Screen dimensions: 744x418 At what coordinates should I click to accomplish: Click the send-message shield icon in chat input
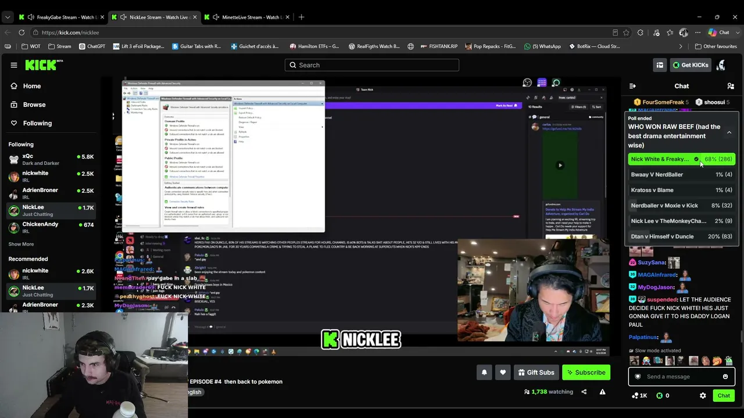pyautogui.click(x=638, y=377)
